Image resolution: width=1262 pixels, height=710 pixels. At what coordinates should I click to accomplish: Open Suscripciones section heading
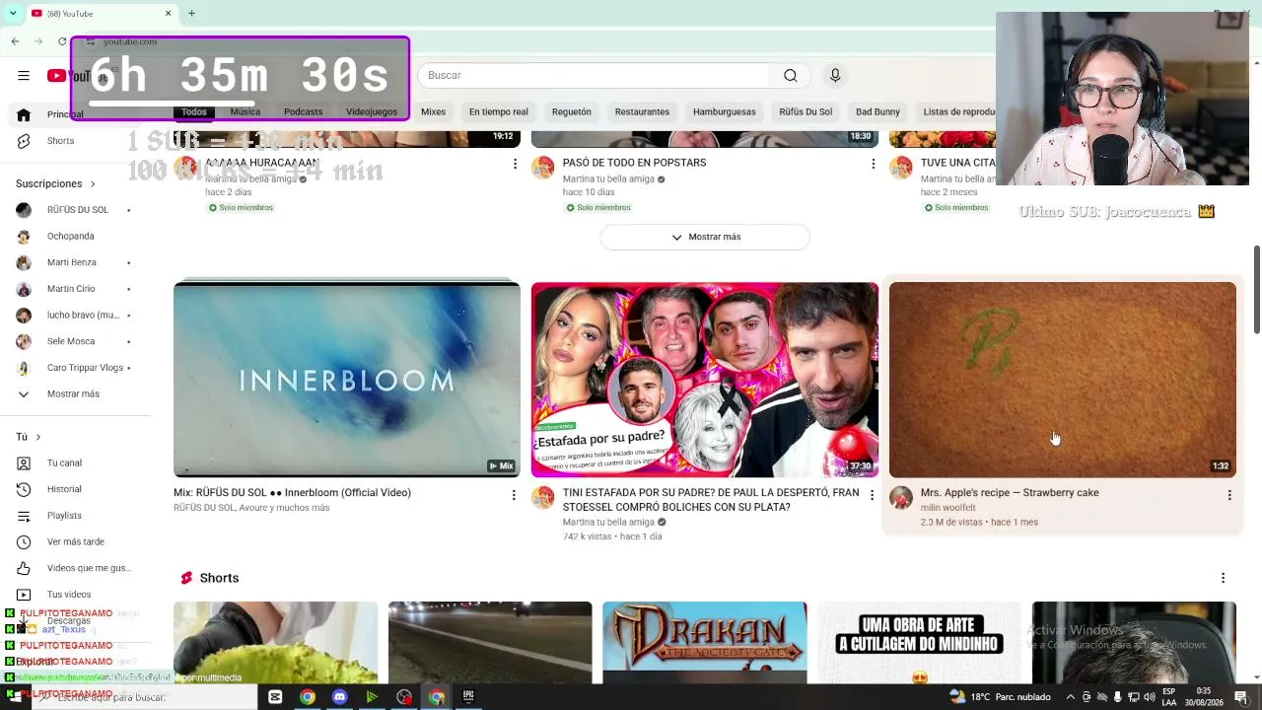[x=55, y=183]
